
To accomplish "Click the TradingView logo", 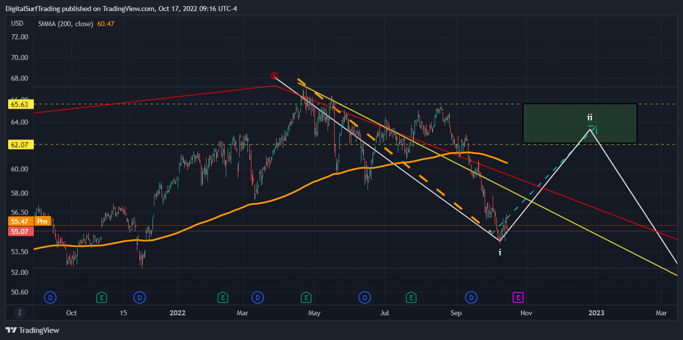I will click(x=32, y=330).
